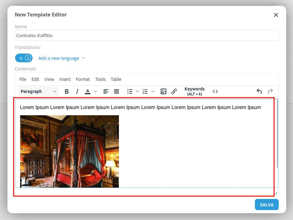Open the Insert menu
This screenshot has height=220, width=293.
point(65,79)
